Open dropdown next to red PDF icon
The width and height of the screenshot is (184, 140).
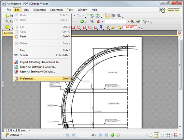(x=180, y=135)
